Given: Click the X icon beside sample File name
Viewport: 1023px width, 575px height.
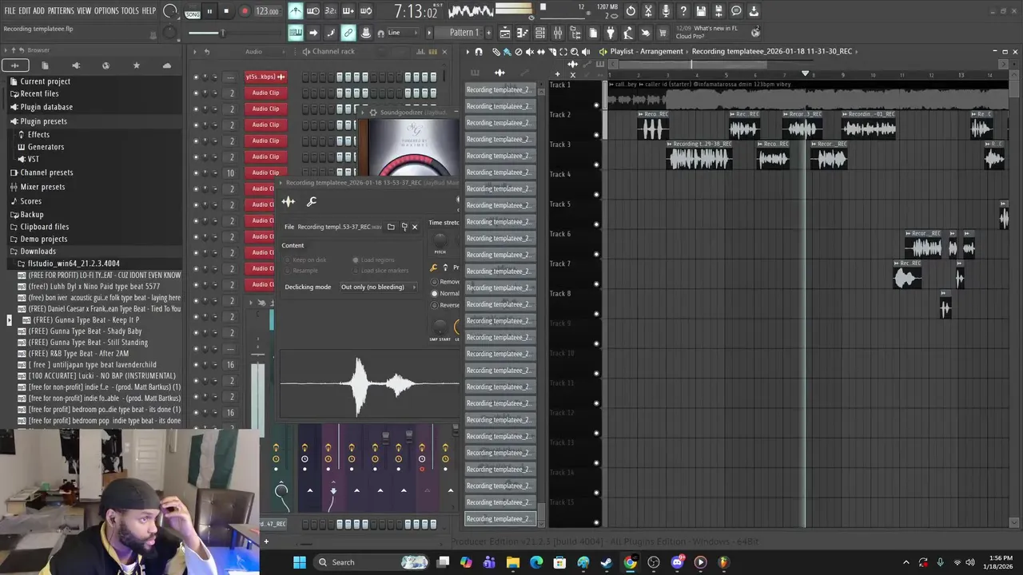Looking at the screenshot, I should click(x=414, y=227).
